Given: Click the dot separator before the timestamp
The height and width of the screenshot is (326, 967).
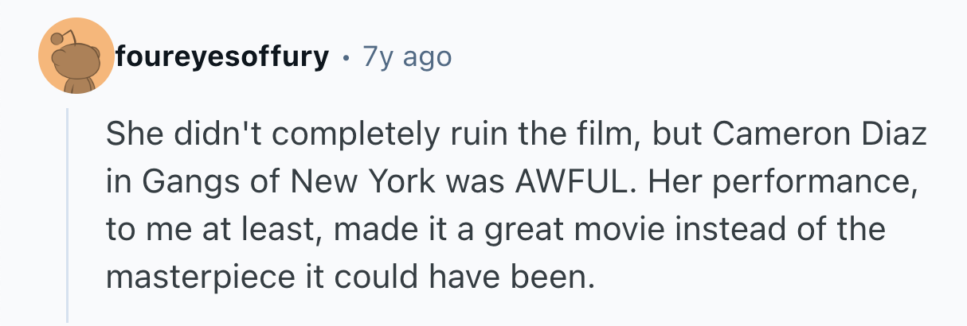Looking at the screenshot, I should point(344,57).
